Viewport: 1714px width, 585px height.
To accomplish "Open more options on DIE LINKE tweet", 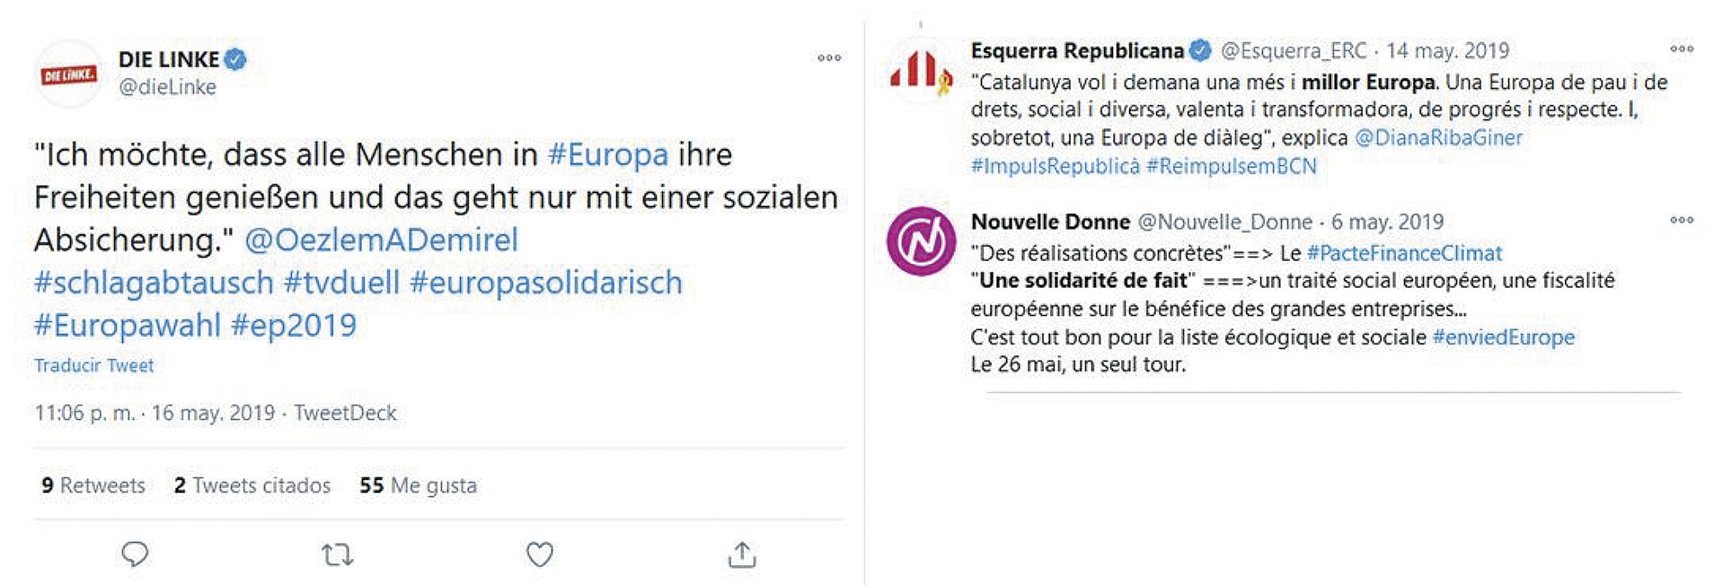I will click(x=829, y=58).
